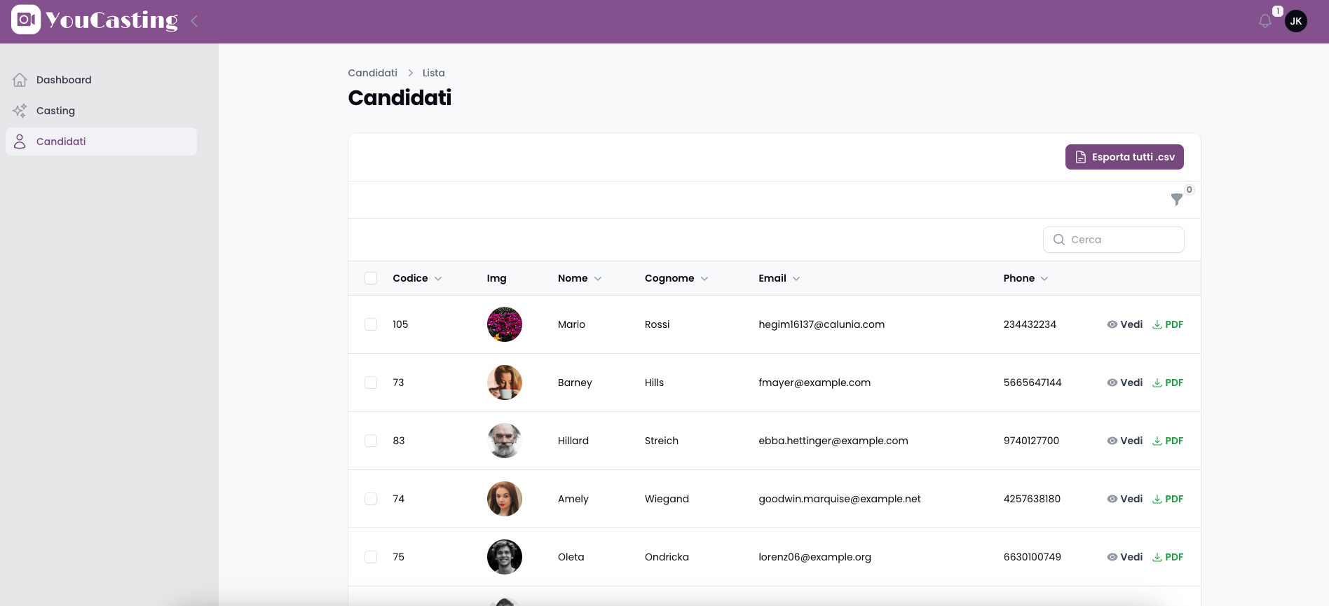
Task: Sort the table by Cognome column
Action: [x=676, y=278]
